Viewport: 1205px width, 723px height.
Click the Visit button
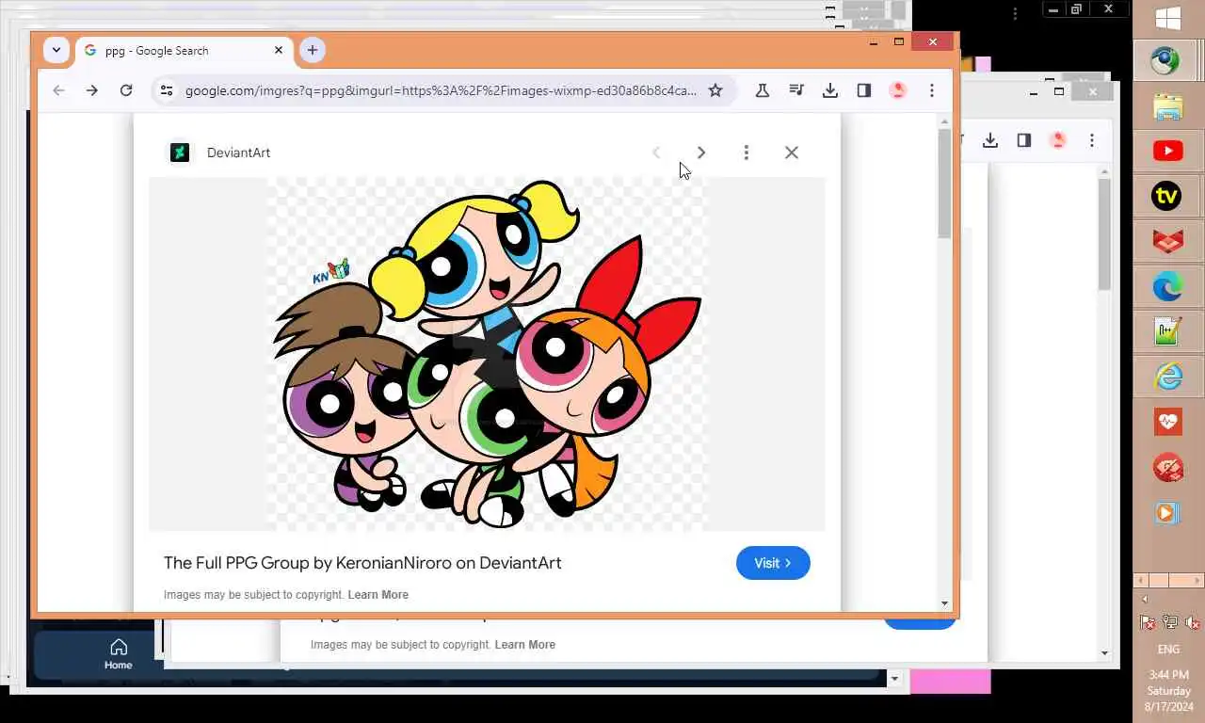coord(773,563)
